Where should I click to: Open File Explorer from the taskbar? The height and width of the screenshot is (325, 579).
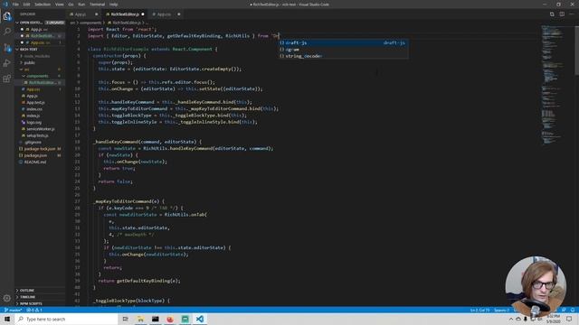(140, 319)
